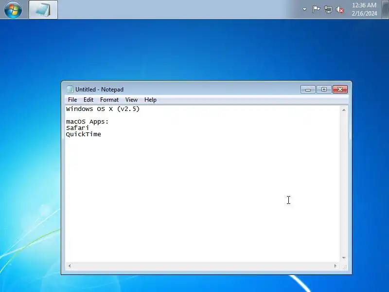Open the View menu
The height and width of the screenshot is (292, 389).
tap(131, 100)
